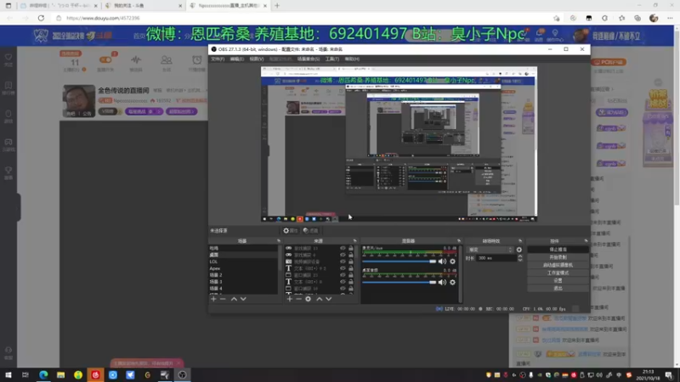The height and width of the screenshot is (382, 680).
Task: Click the browser favorites star icon
Action: coord(622,18)
